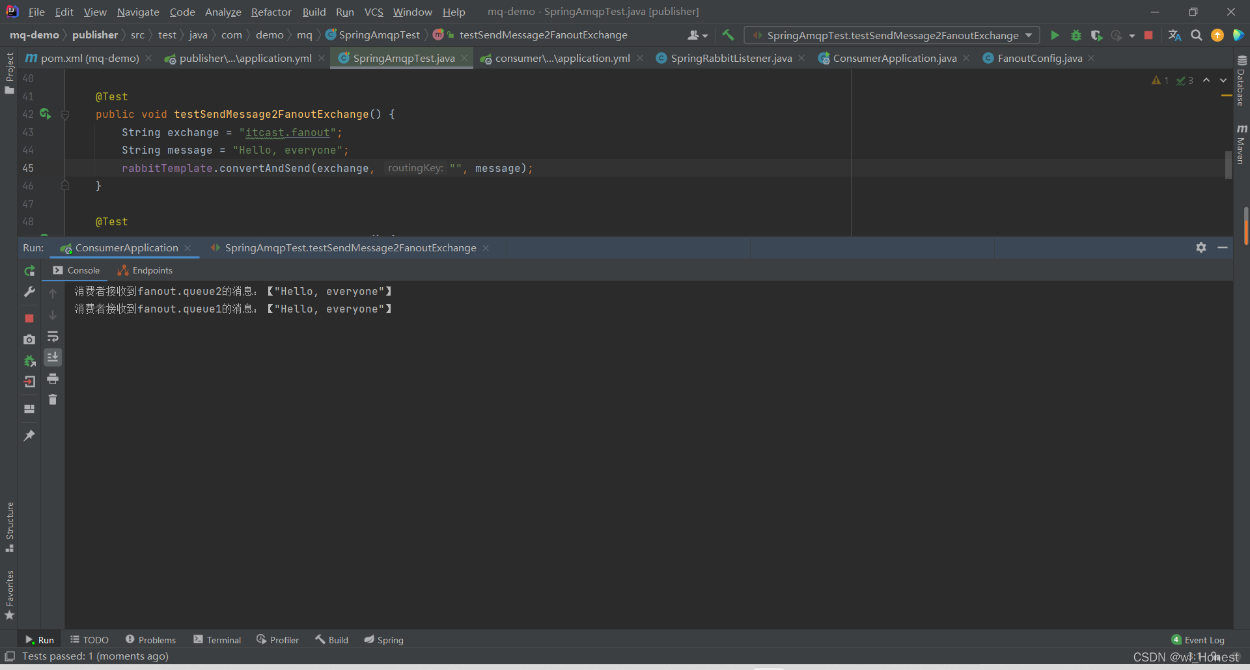Build the project with hammer icon
The image size is (1250, 670).
(x=728, y=35)
